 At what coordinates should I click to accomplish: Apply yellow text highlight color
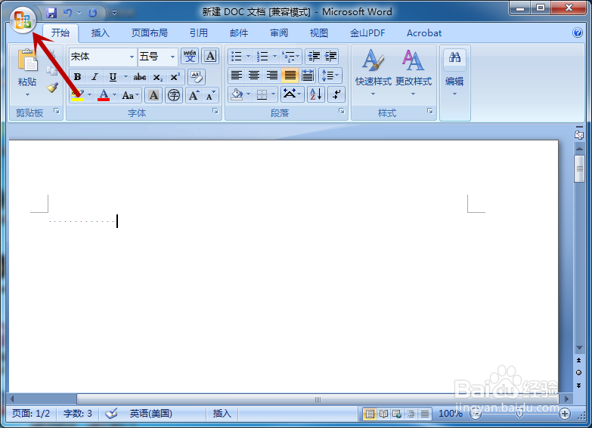(x=78, y=95)
